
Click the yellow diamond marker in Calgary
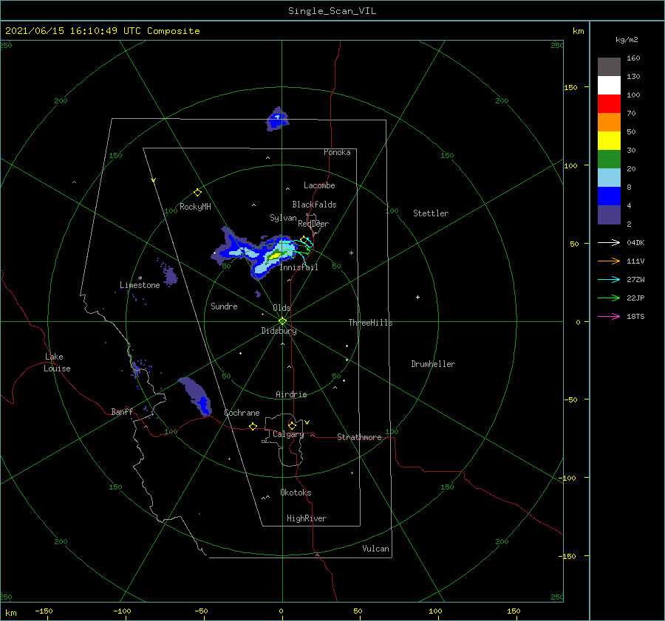pos(292,425)
